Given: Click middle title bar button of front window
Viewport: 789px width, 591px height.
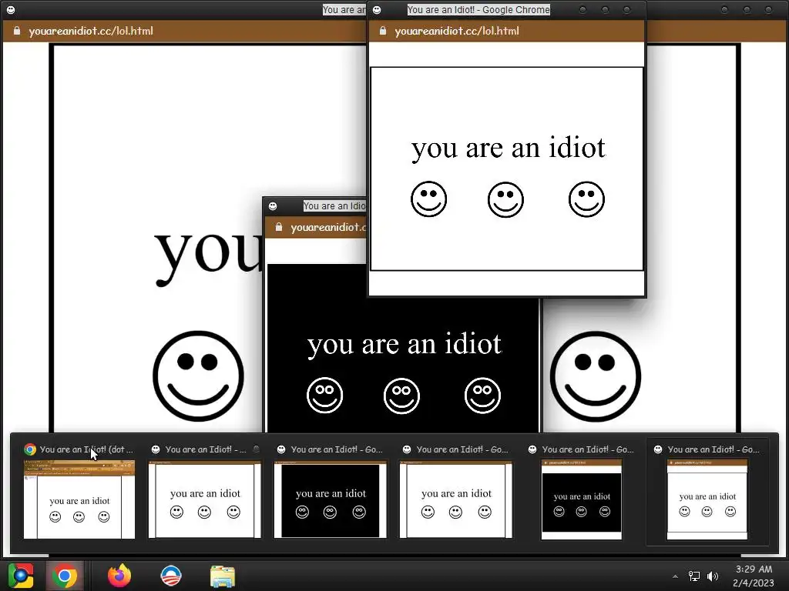Looking at the screenshot, I should [606, 9].
